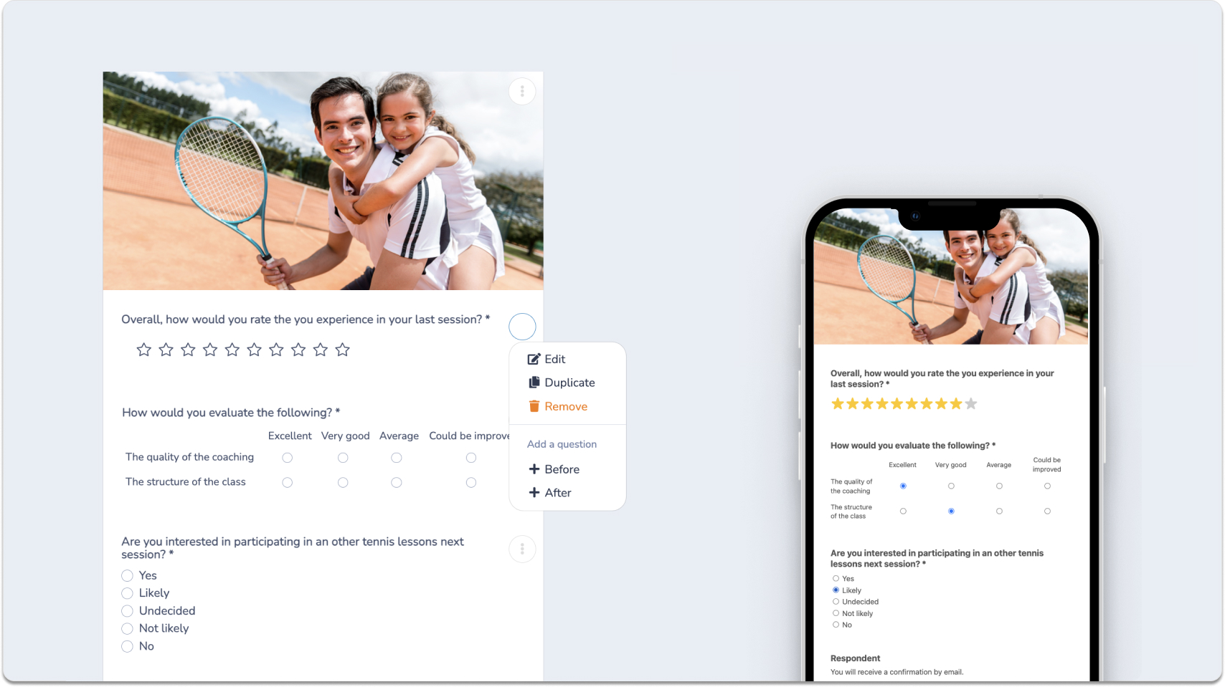Choose Edit in the question menu

[547, 360]
